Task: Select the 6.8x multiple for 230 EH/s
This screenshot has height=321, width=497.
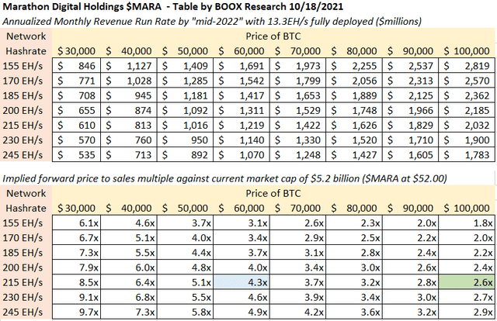Action: (129, 297)
